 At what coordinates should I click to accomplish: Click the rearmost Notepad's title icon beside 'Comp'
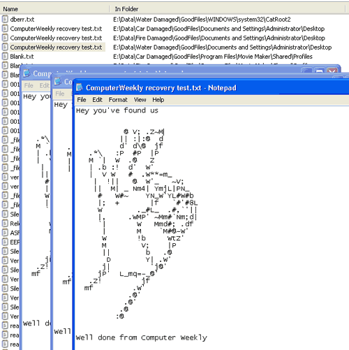coord(27,73)
